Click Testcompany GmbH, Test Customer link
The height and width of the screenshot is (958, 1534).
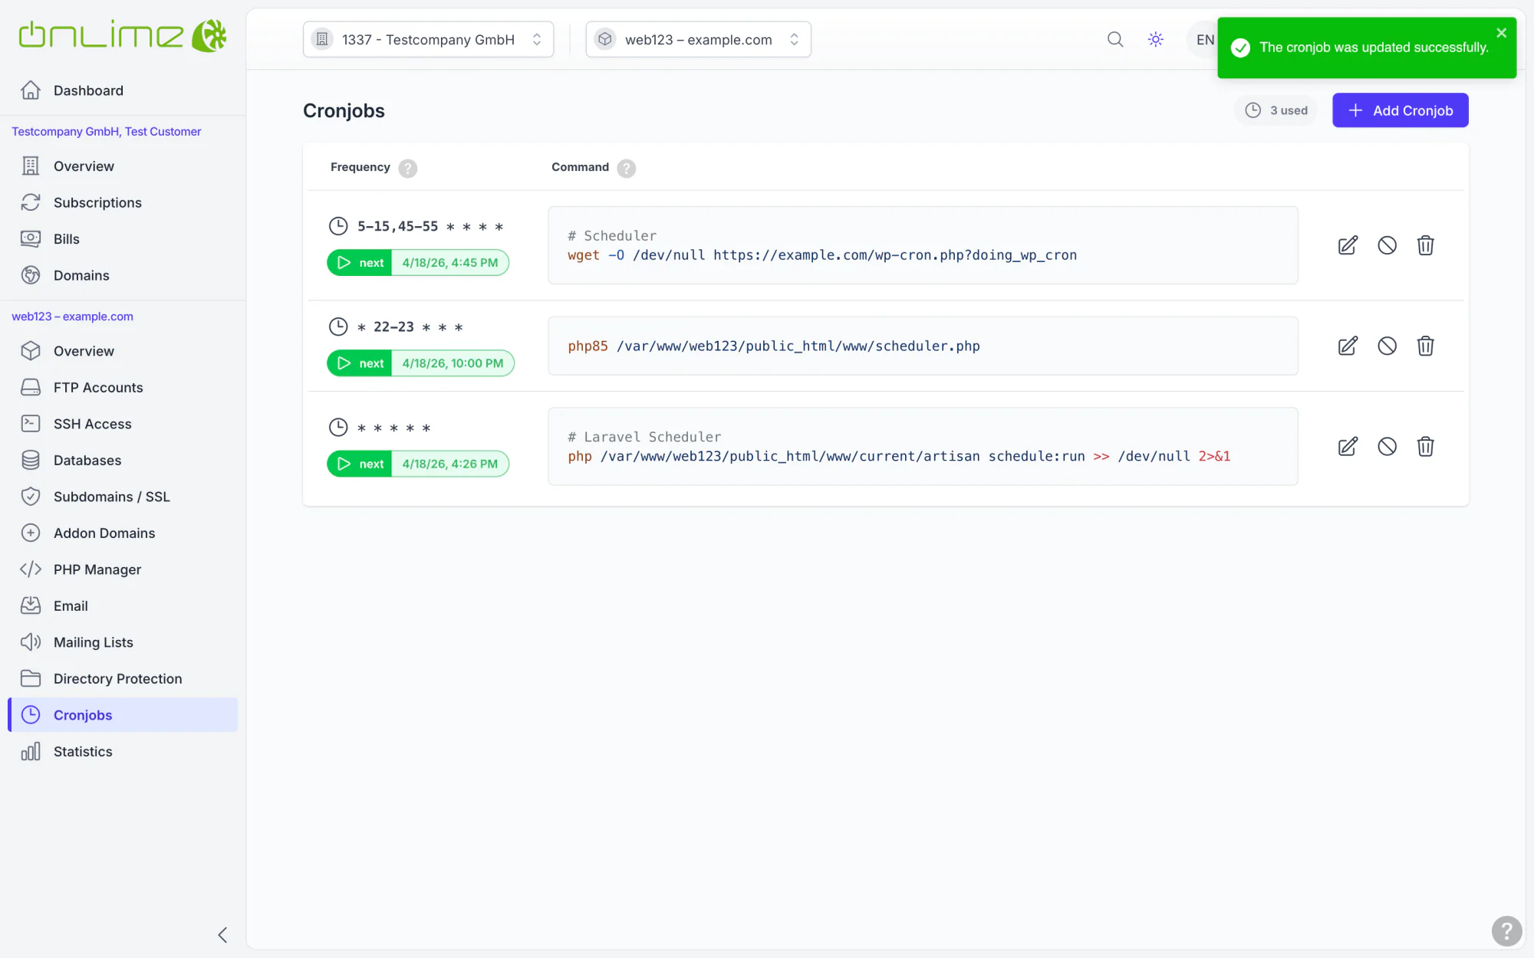pos(107,132)
